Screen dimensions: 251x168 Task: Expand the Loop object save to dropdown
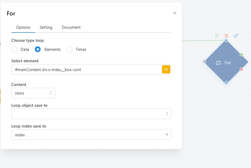[91, 114]
